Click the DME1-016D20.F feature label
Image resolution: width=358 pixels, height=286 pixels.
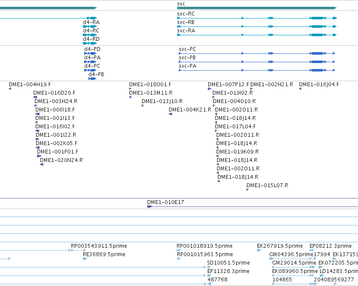[54, 93]
